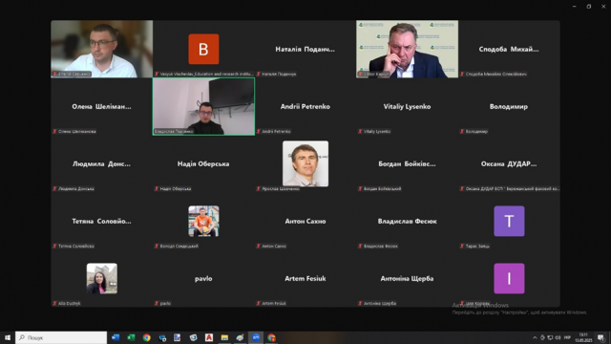Click the Windows Start button
611x344 pixels.
(8, 337)
